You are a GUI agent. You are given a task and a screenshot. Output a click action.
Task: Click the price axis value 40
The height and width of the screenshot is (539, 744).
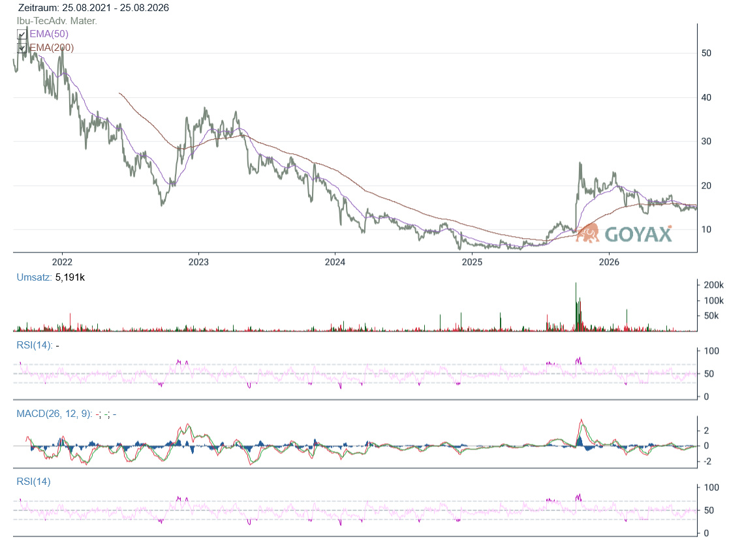(707, 97)
